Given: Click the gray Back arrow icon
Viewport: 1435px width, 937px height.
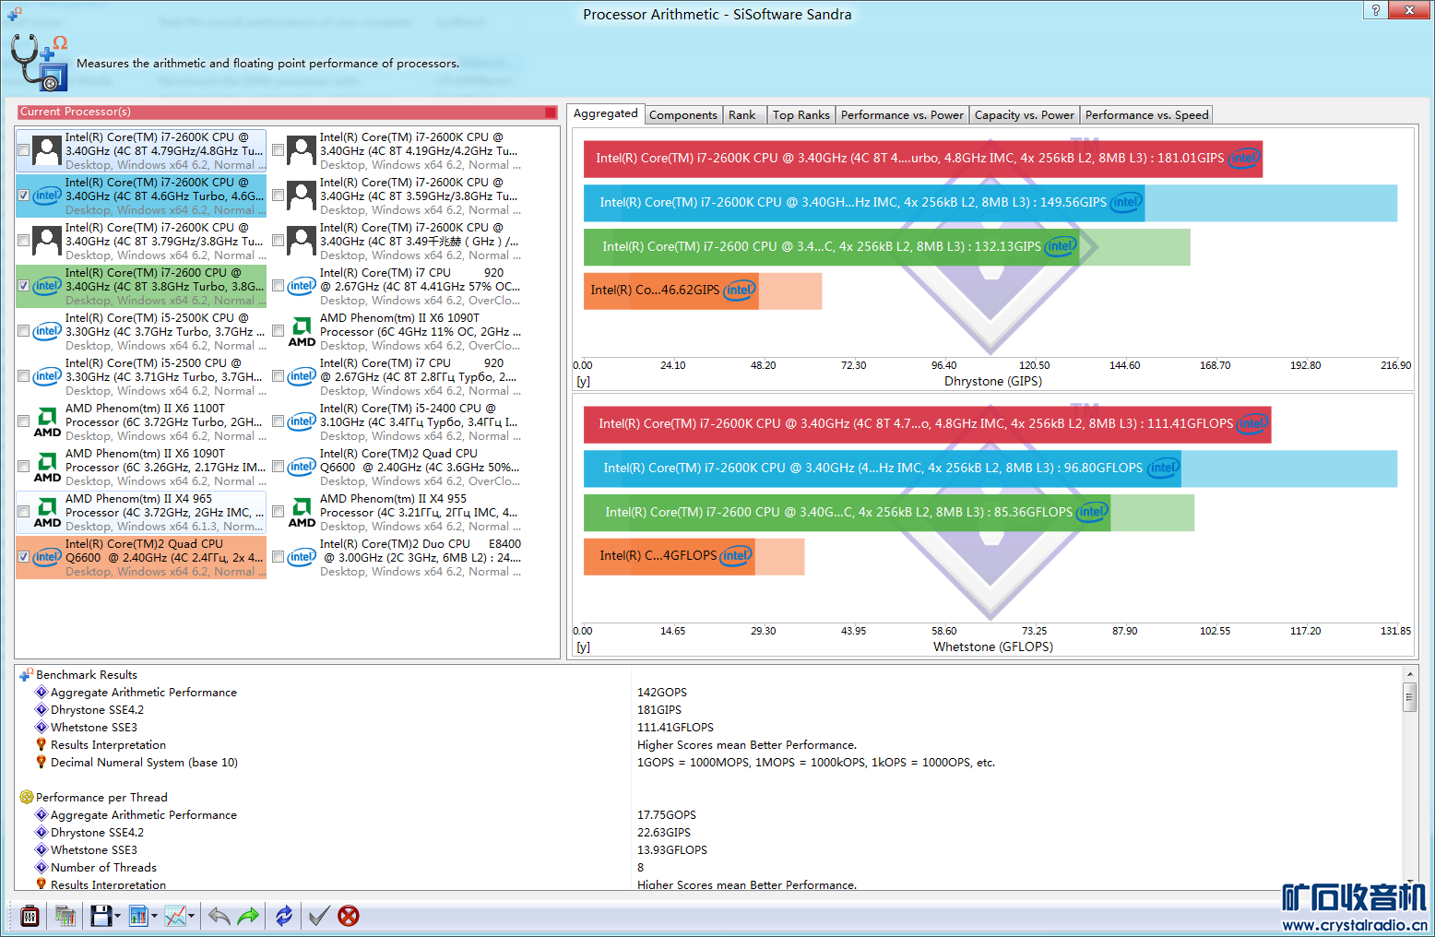Looking at the screenshot, I should click(x=219, y=916).
